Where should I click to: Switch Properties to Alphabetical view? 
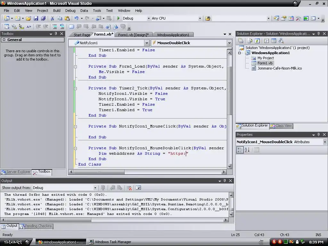247,150
